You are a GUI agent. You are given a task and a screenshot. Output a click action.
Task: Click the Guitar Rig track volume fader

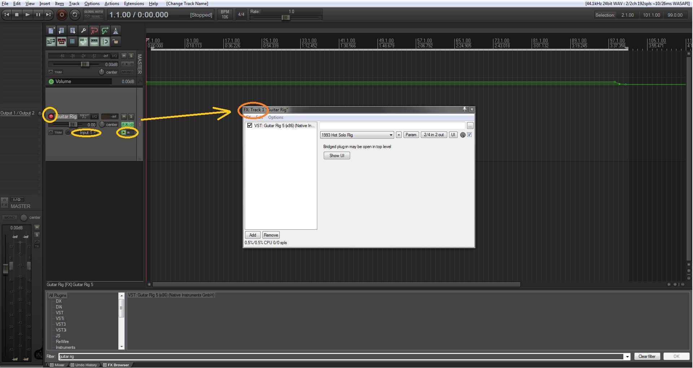[73, 124]
